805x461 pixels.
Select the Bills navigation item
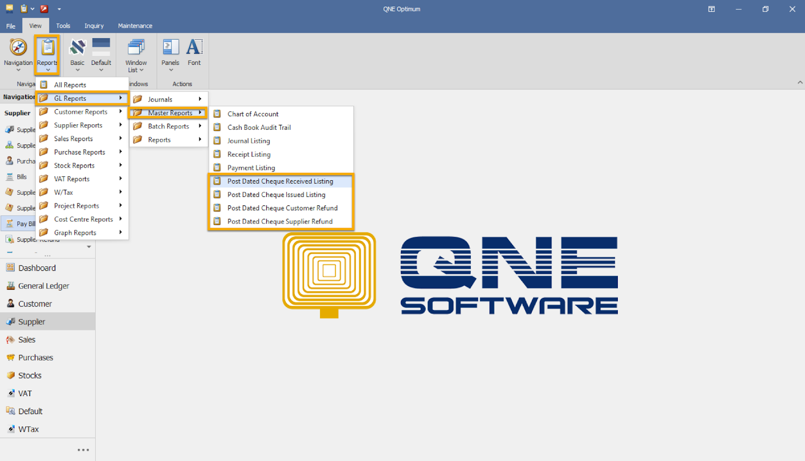click(19, 177)
